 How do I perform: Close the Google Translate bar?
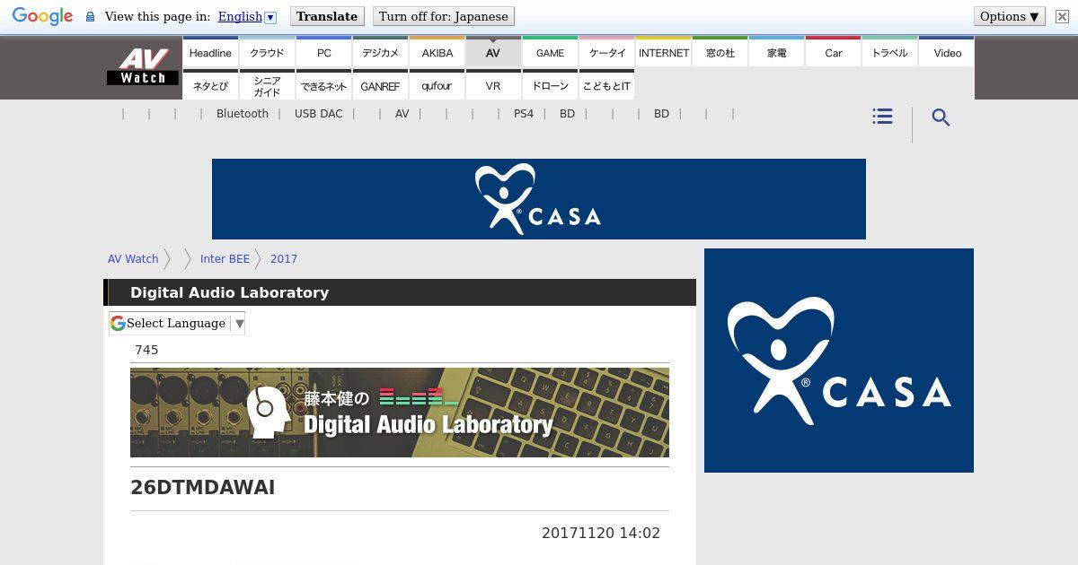1062,16
